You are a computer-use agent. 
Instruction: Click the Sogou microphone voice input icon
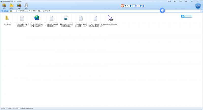tap(133, 6)
